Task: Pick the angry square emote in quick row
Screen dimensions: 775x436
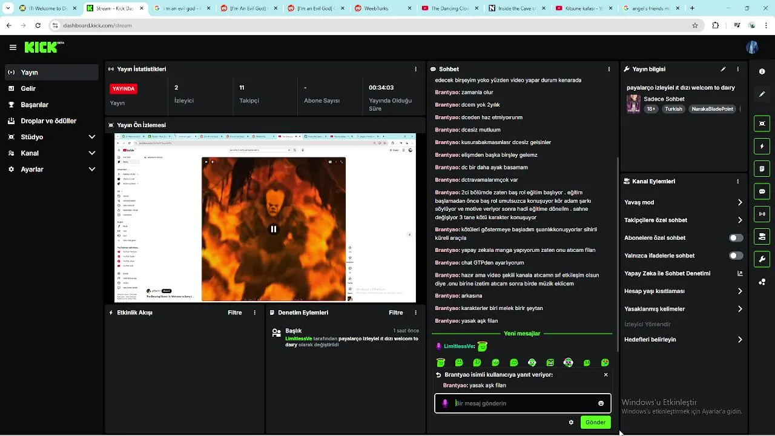Action: point(550,362)
